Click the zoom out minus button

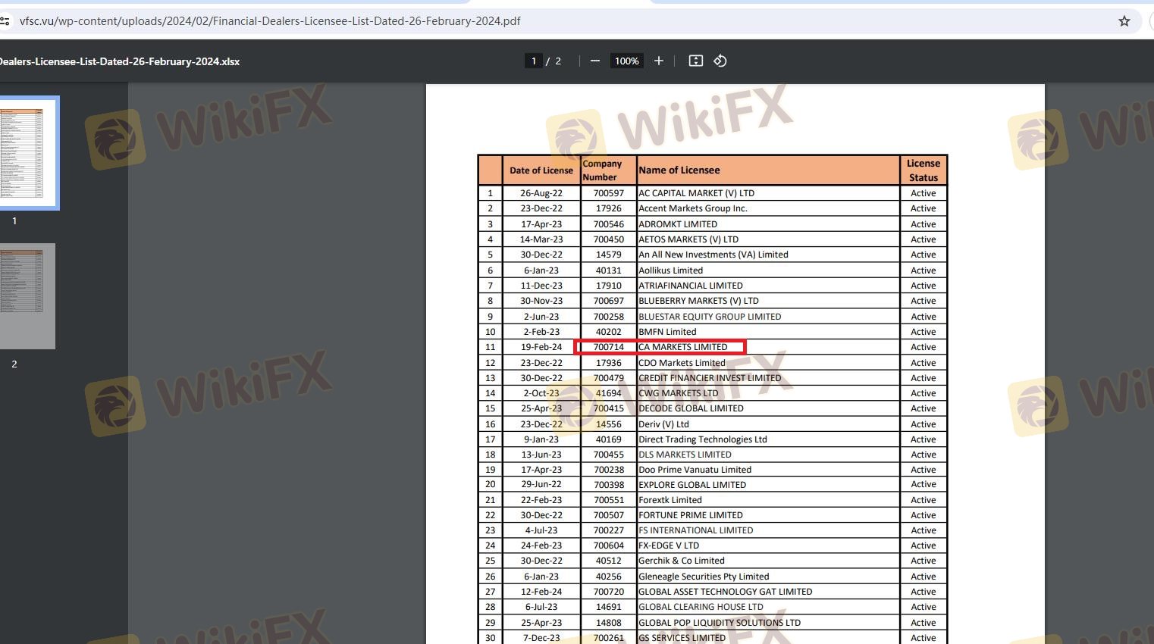(595, 61)
